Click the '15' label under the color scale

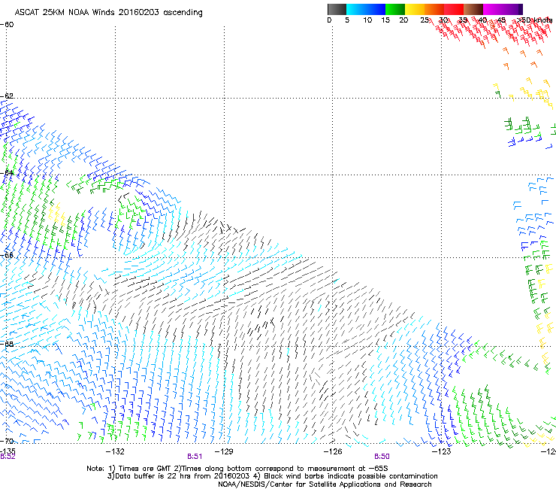tap(385, 20)
